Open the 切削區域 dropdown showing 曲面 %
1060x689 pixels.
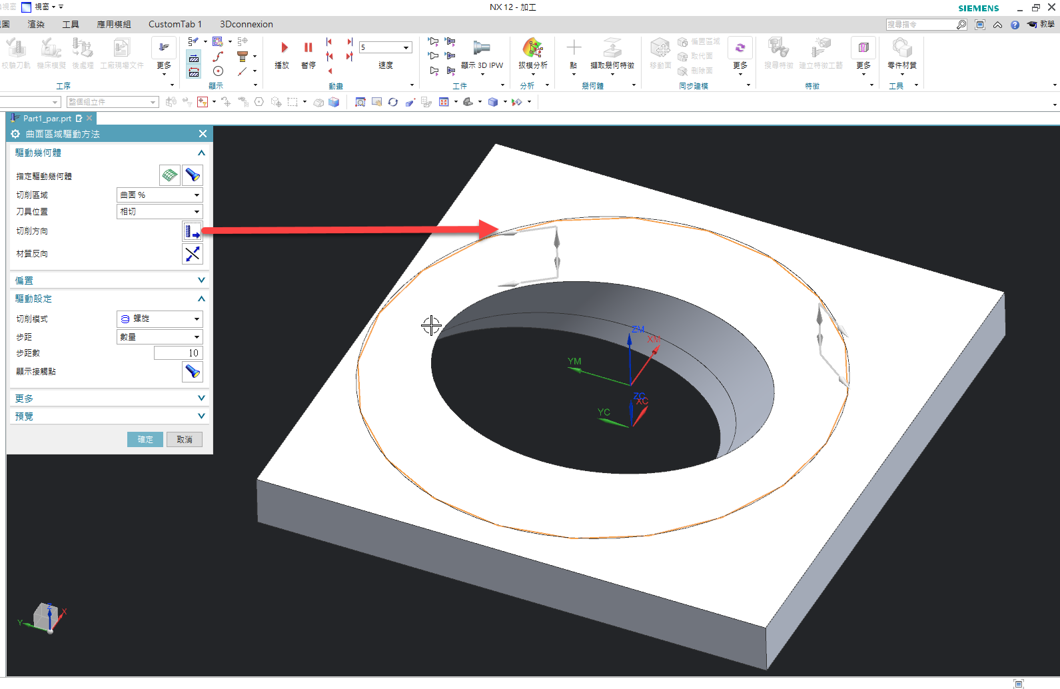tap(160, 195)
